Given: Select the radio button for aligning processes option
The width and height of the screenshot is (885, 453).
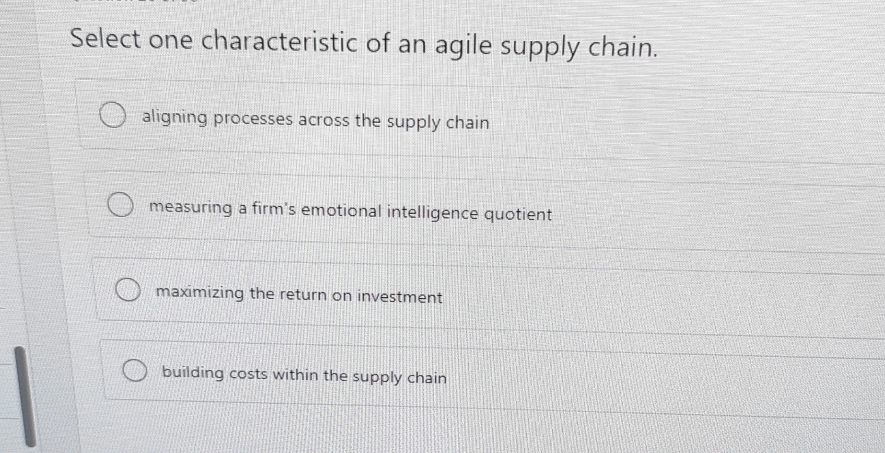Looking at the screenshot, I should click(x=112, y=114).
